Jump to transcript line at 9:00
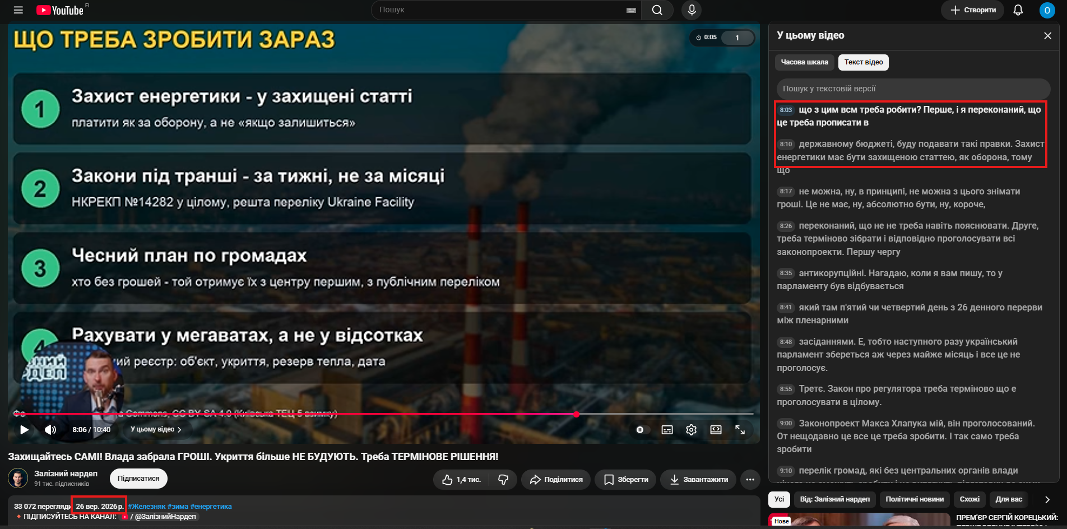 (911, 436)
